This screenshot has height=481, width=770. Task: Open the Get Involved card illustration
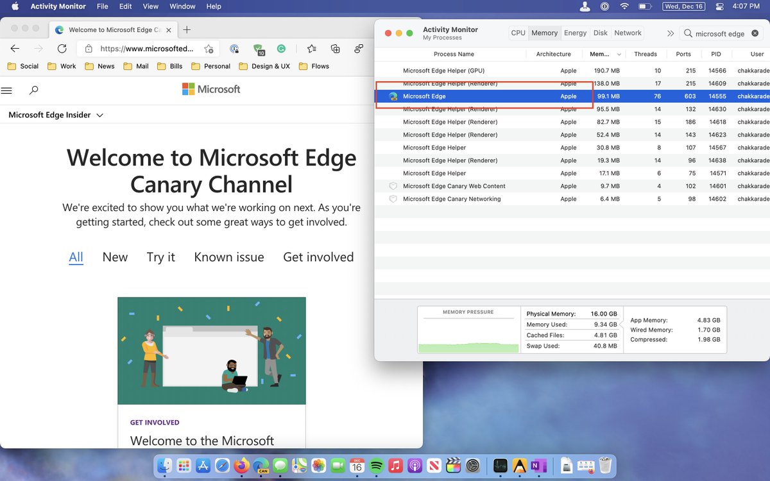point(212,351)
